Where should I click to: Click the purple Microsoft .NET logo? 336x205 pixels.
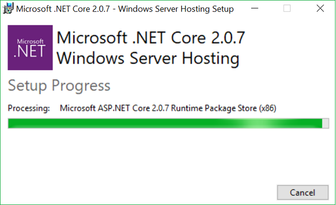pos(30,48)
